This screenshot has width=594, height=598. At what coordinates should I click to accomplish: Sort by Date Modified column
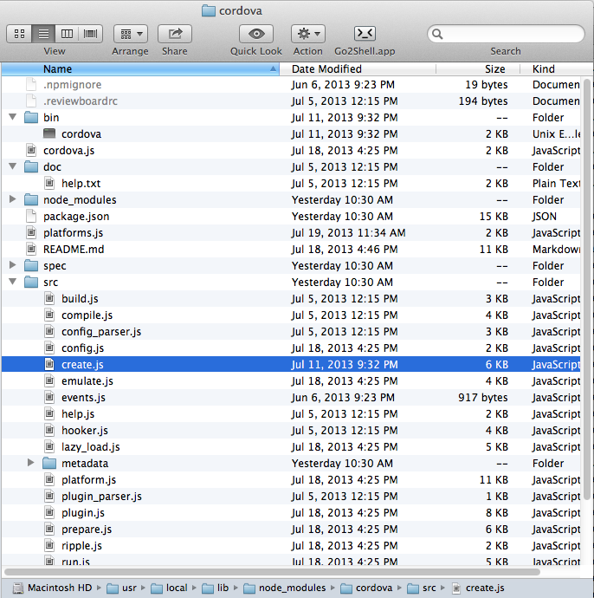point(326,68)
